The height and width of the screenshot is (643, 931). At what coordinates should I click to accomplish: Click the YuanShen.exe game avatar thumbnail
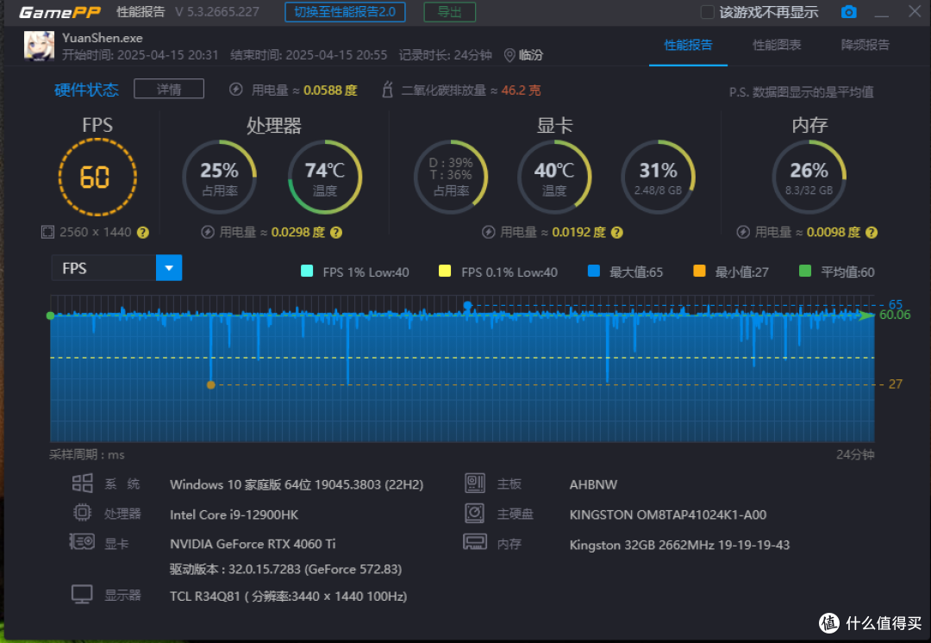(x=39, y=46)
